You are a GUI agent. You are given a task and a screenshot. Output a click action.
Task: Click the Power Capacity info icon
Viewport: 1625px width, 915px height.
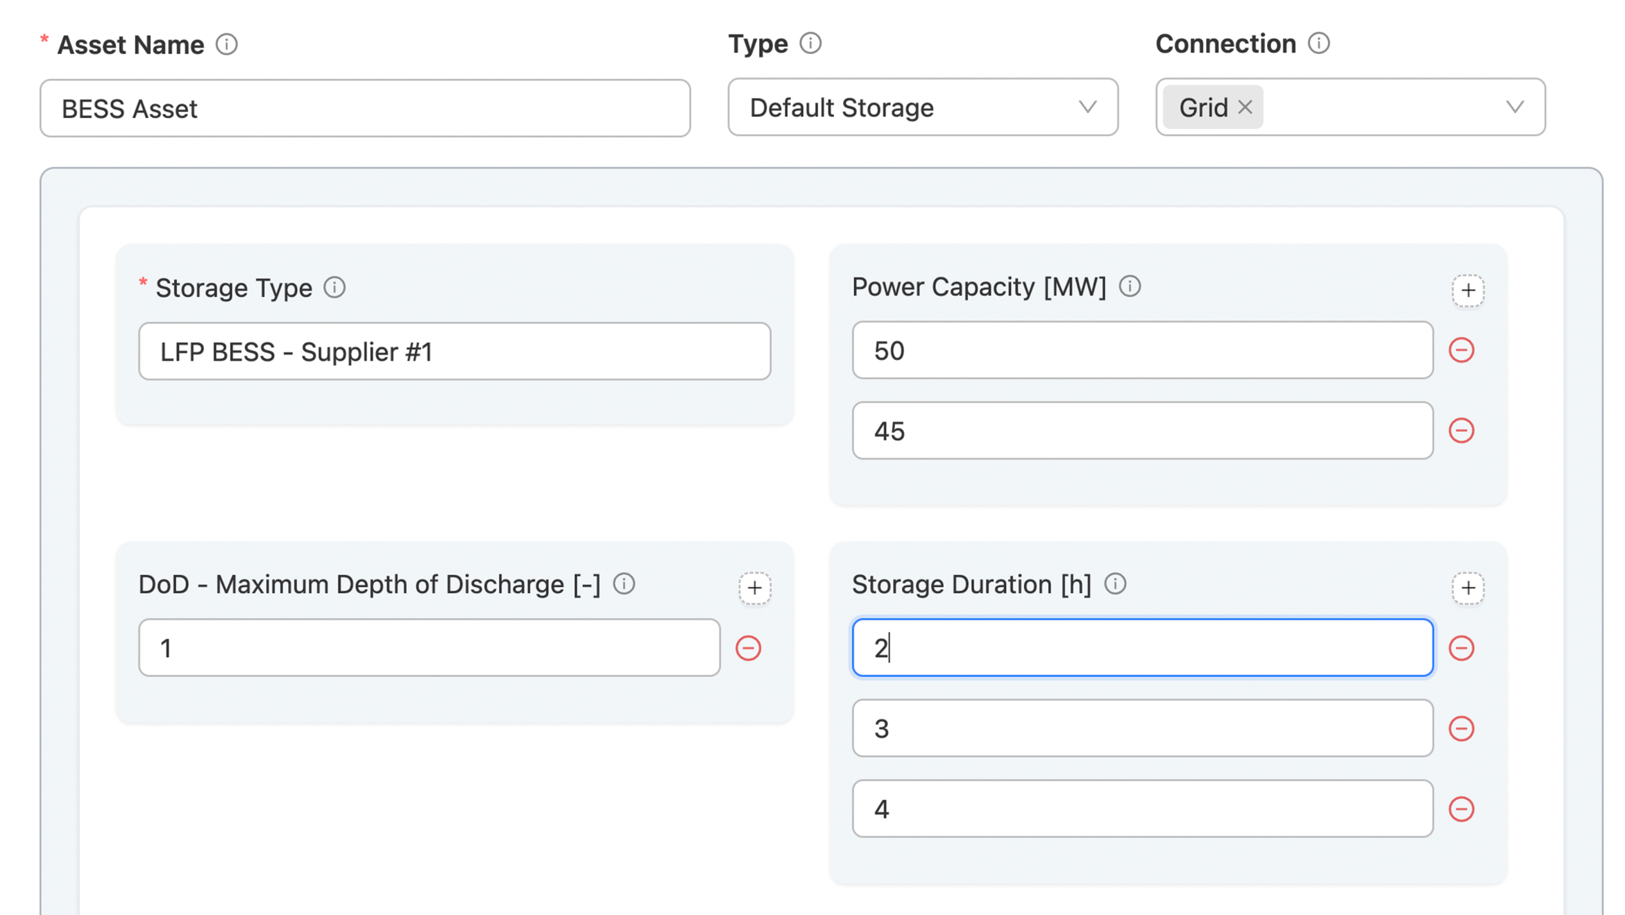(1129, 286)
